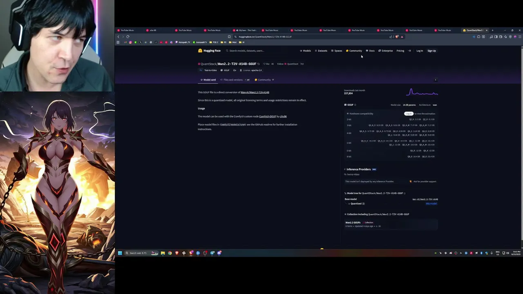This screenshot has width=523, height=294.
Task: Open the Spaces nav item
Action: coord(337,51)
